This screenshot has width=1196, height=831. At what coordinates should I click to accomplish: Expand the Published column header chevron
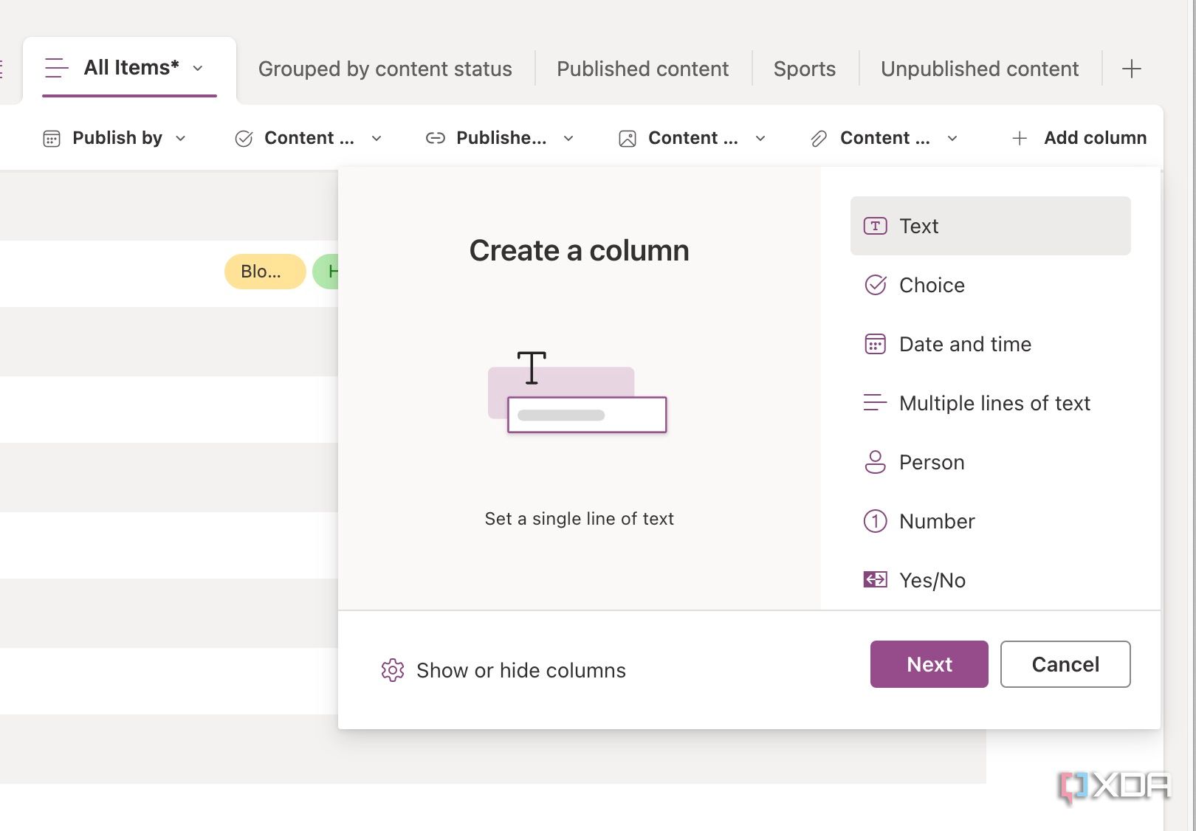click(x=568, y=139)
